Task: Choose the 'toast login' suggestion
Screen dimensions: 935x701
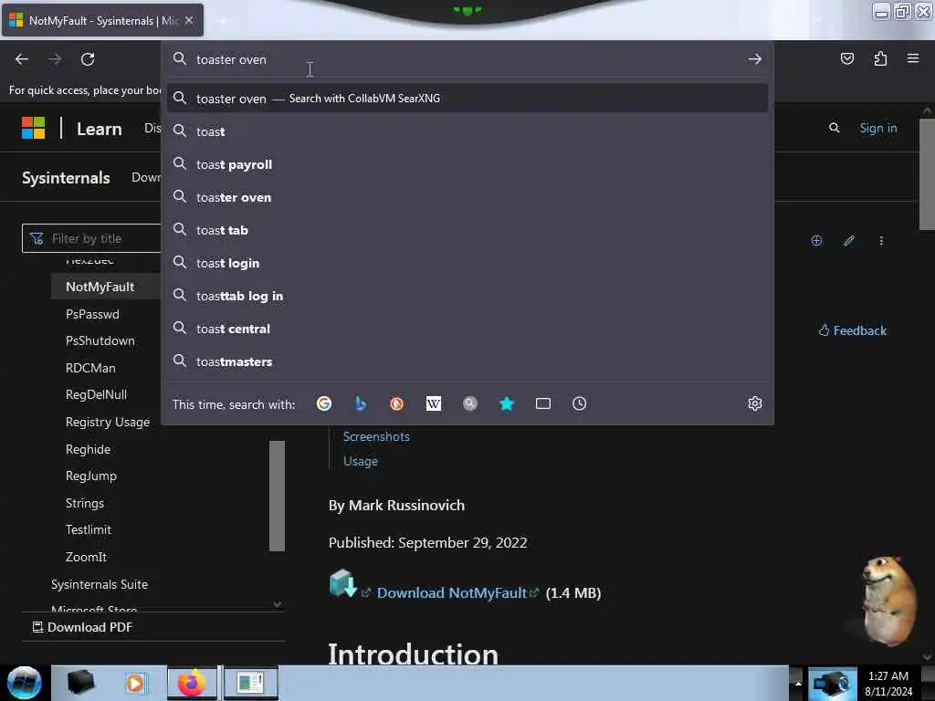Action: (467, 262)
